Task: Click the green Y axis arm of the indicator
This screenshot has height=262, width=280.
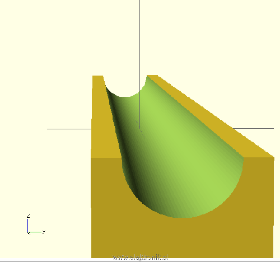Action: click(35, 232)
